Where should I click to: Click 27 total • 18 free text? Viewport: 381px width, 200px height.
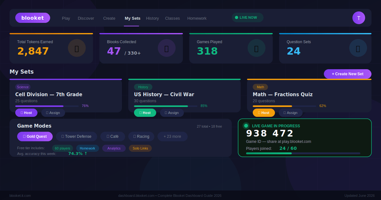(210, 126)
